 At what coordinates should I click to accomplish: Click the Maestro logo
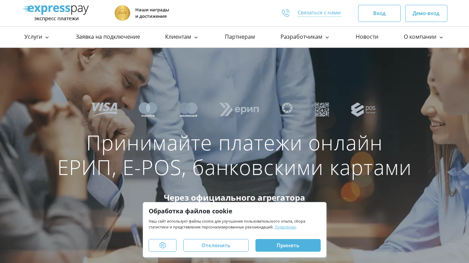[x=148, y=110]
